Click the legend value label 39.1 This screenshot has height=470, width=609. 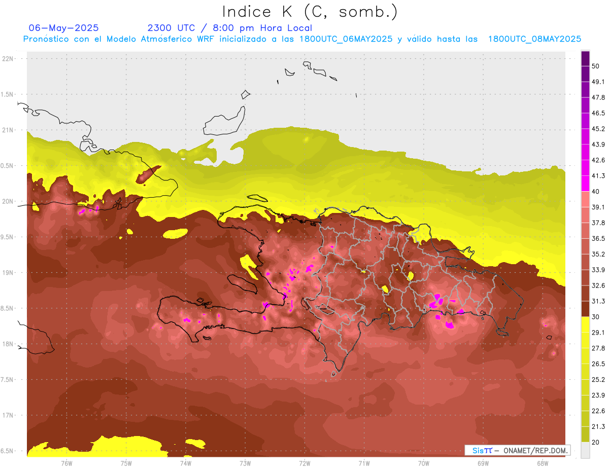tap(598, 207)
